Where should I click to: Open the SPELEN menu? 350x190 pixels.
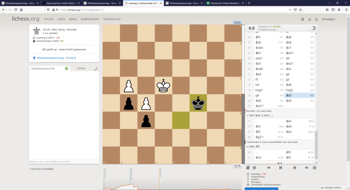click(x=49, y=19)
